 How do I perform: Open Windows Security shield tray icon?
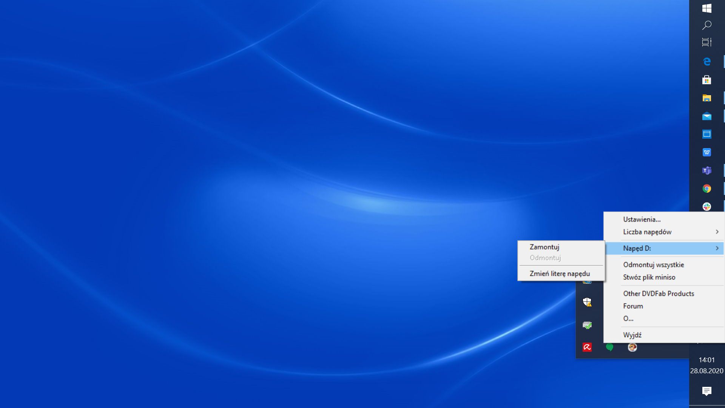coord(587,302)
